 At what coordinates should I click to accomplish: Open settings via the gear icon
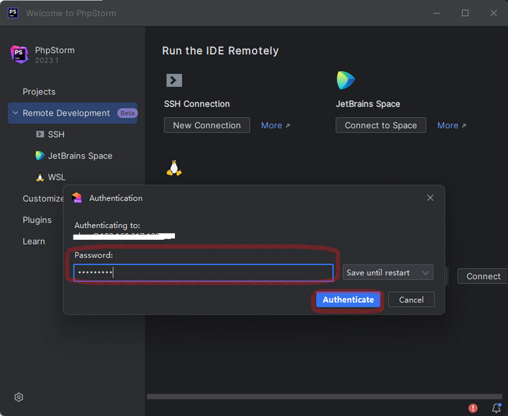coord(19,397)
